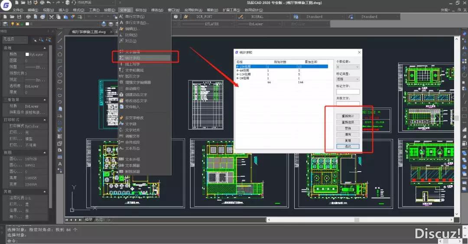Open the 标记类型 dropdown in the dialog

point(348,79)
